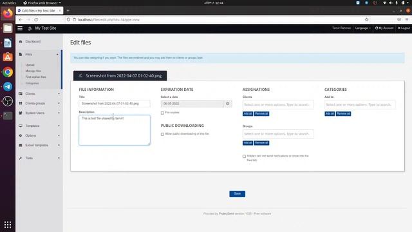The width and height of the screenshot is (412, 232).
Task: Show applications grid in the dock
Action: point(8,224)
